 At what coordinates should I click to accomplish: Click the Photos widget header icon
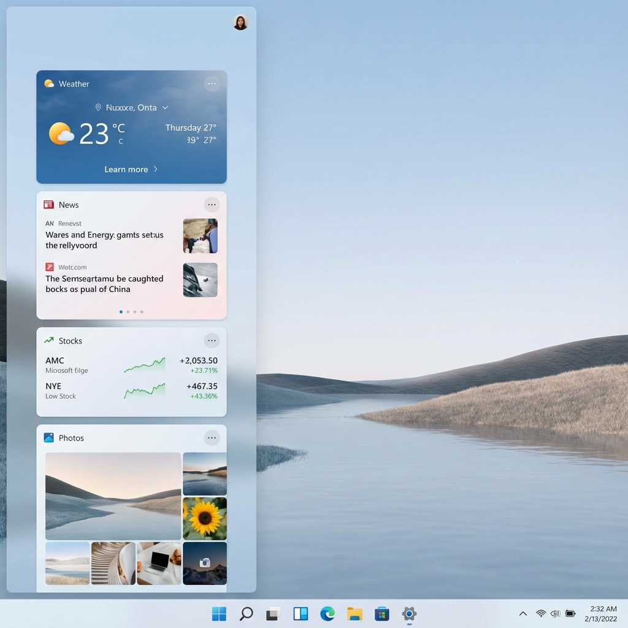pos(49,437)
